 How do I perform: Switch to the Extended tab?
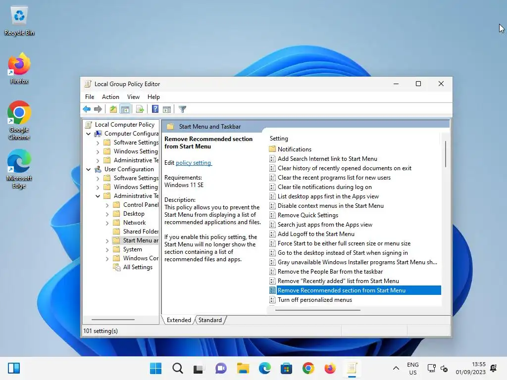179,320
